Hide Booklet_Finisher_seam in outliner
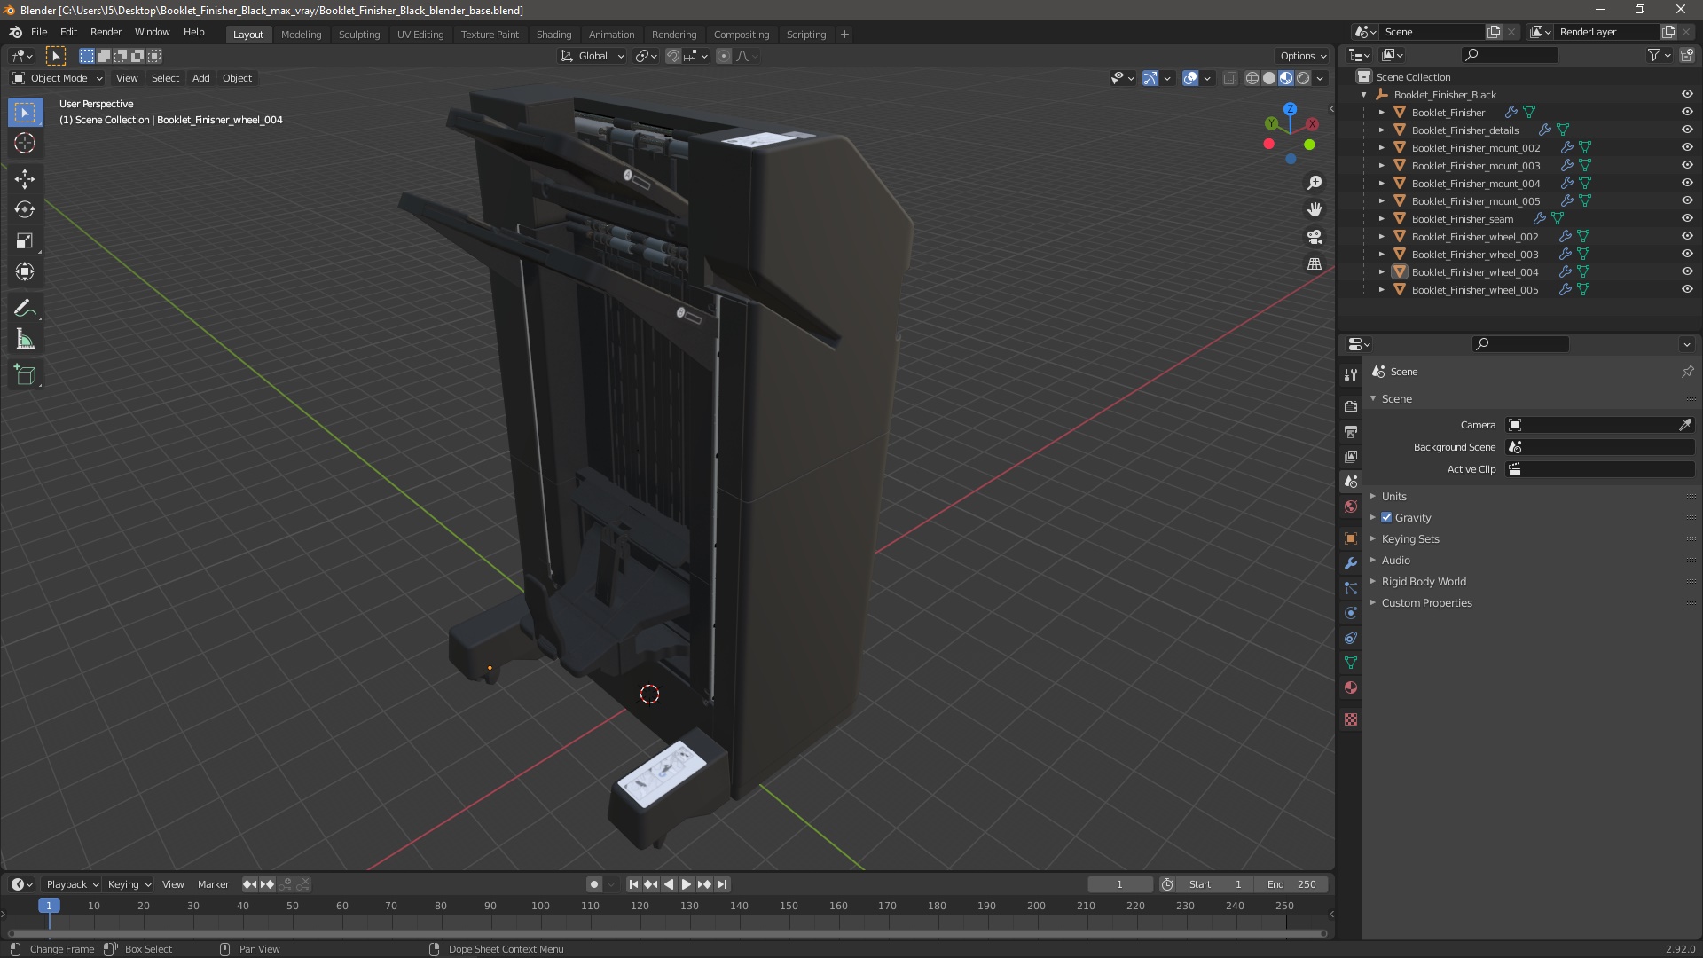 click(x=1687, y=218)
